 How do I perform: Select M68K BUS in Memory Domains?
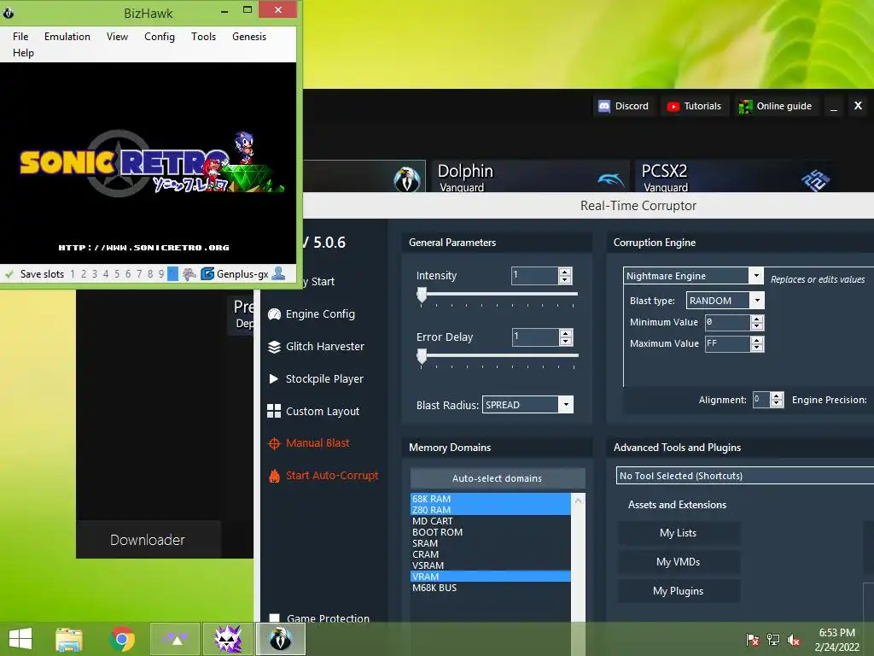coord(491,588)
